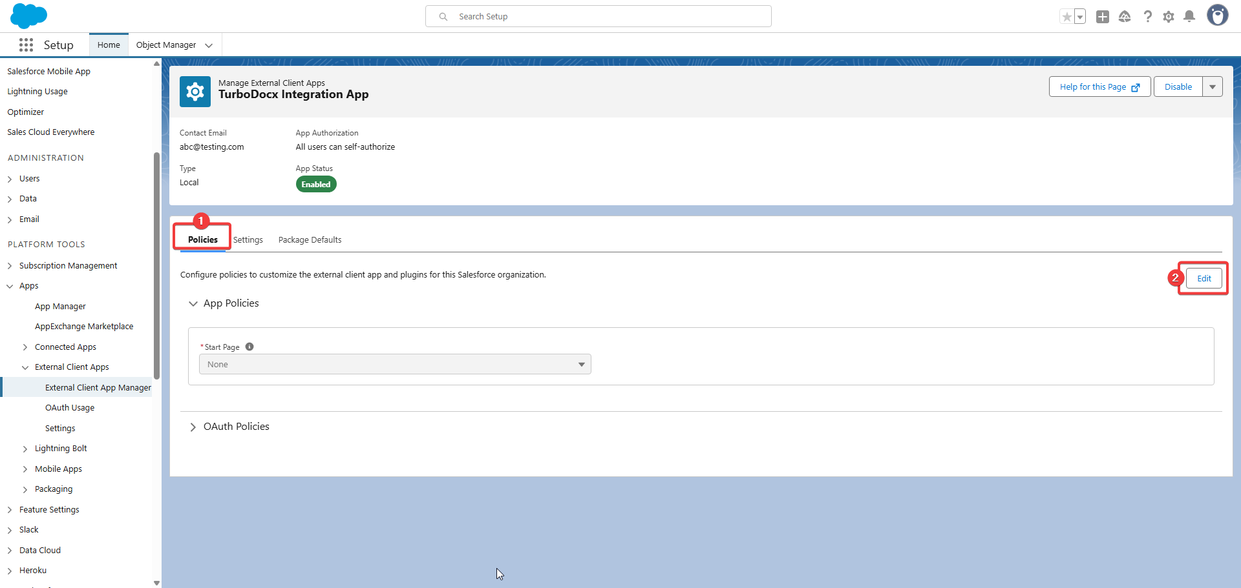This screenshot has width=1241, height=588.
Task: Click the Salesforce cloud logo
Action: [x=28, y=16]
